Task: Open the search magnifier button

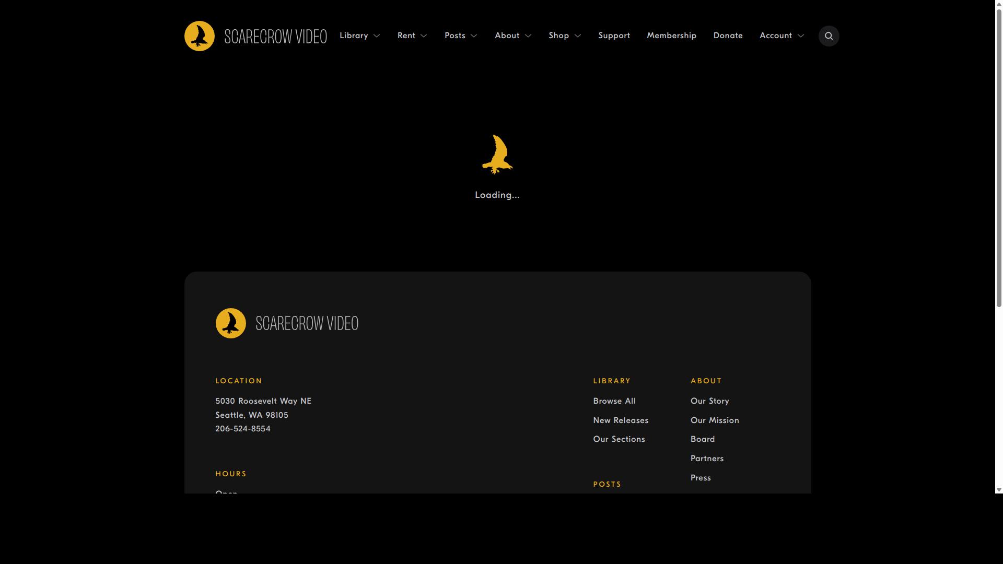Action: click(x=829, y=36)
